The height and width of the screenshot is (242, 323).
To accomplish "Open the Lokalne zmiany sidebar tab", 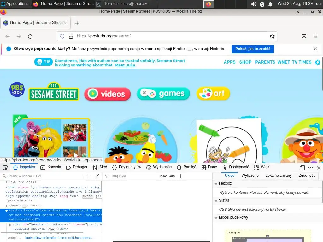I will point(279,176).
